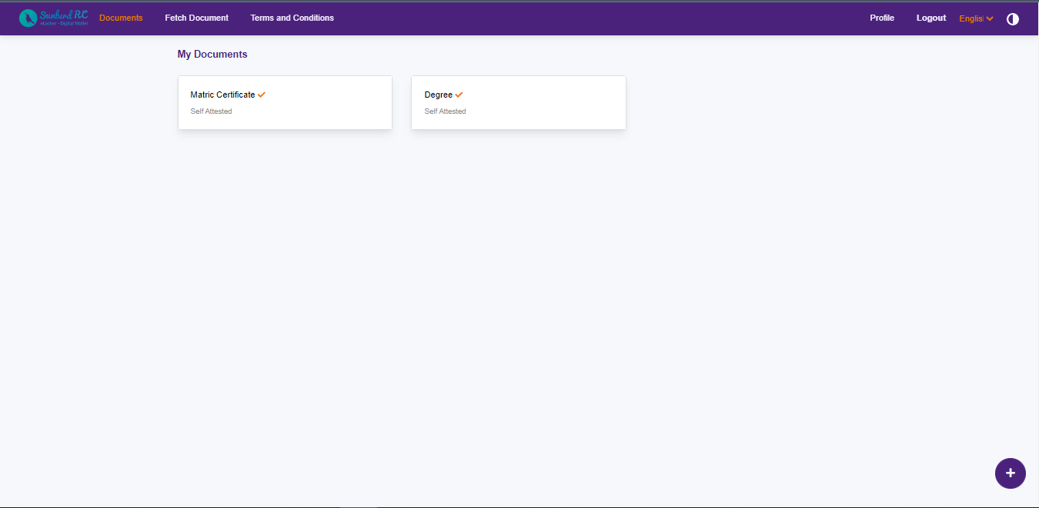Open the Profile page
This screenshot has width=1039, height=508.
click(882, 18)
